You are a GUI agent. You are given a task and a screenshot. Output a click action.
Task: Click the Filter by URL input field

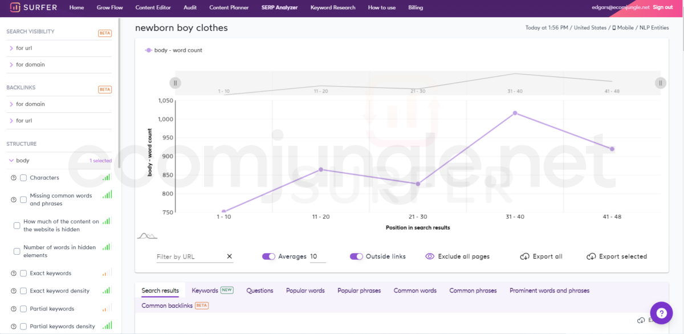190,256
